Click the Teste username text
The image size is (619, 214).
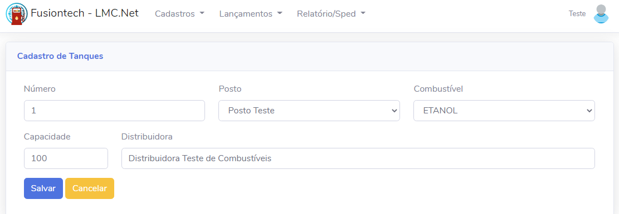(577, 14)
